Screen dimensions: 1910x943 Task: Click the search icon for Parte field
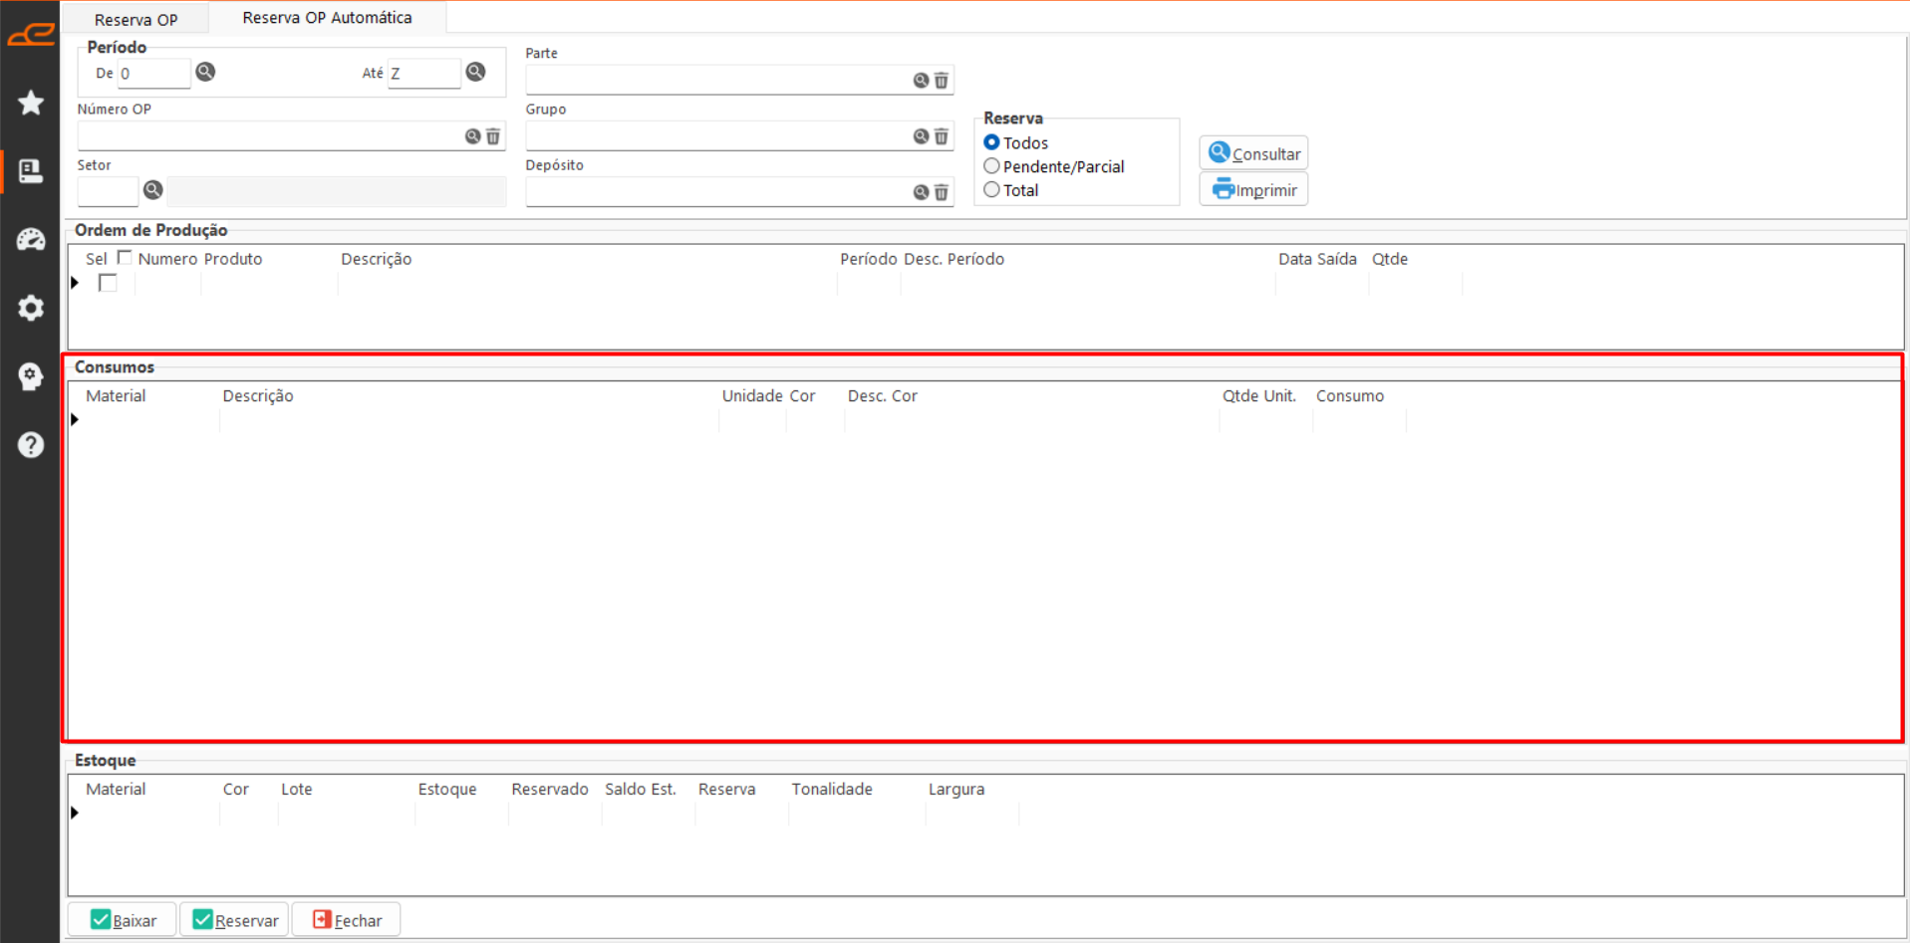[921, 81]
